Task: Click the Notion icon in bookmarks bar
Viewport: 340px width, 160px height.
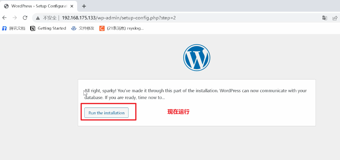Action: point(33,28)
